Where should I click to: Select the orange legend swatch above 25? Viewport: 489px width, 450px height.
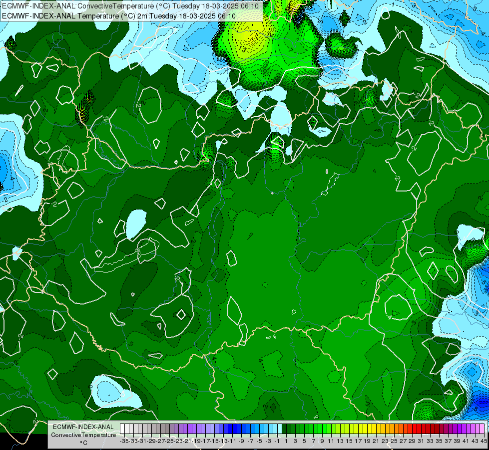pyautogui.click(x=392, y=428)
